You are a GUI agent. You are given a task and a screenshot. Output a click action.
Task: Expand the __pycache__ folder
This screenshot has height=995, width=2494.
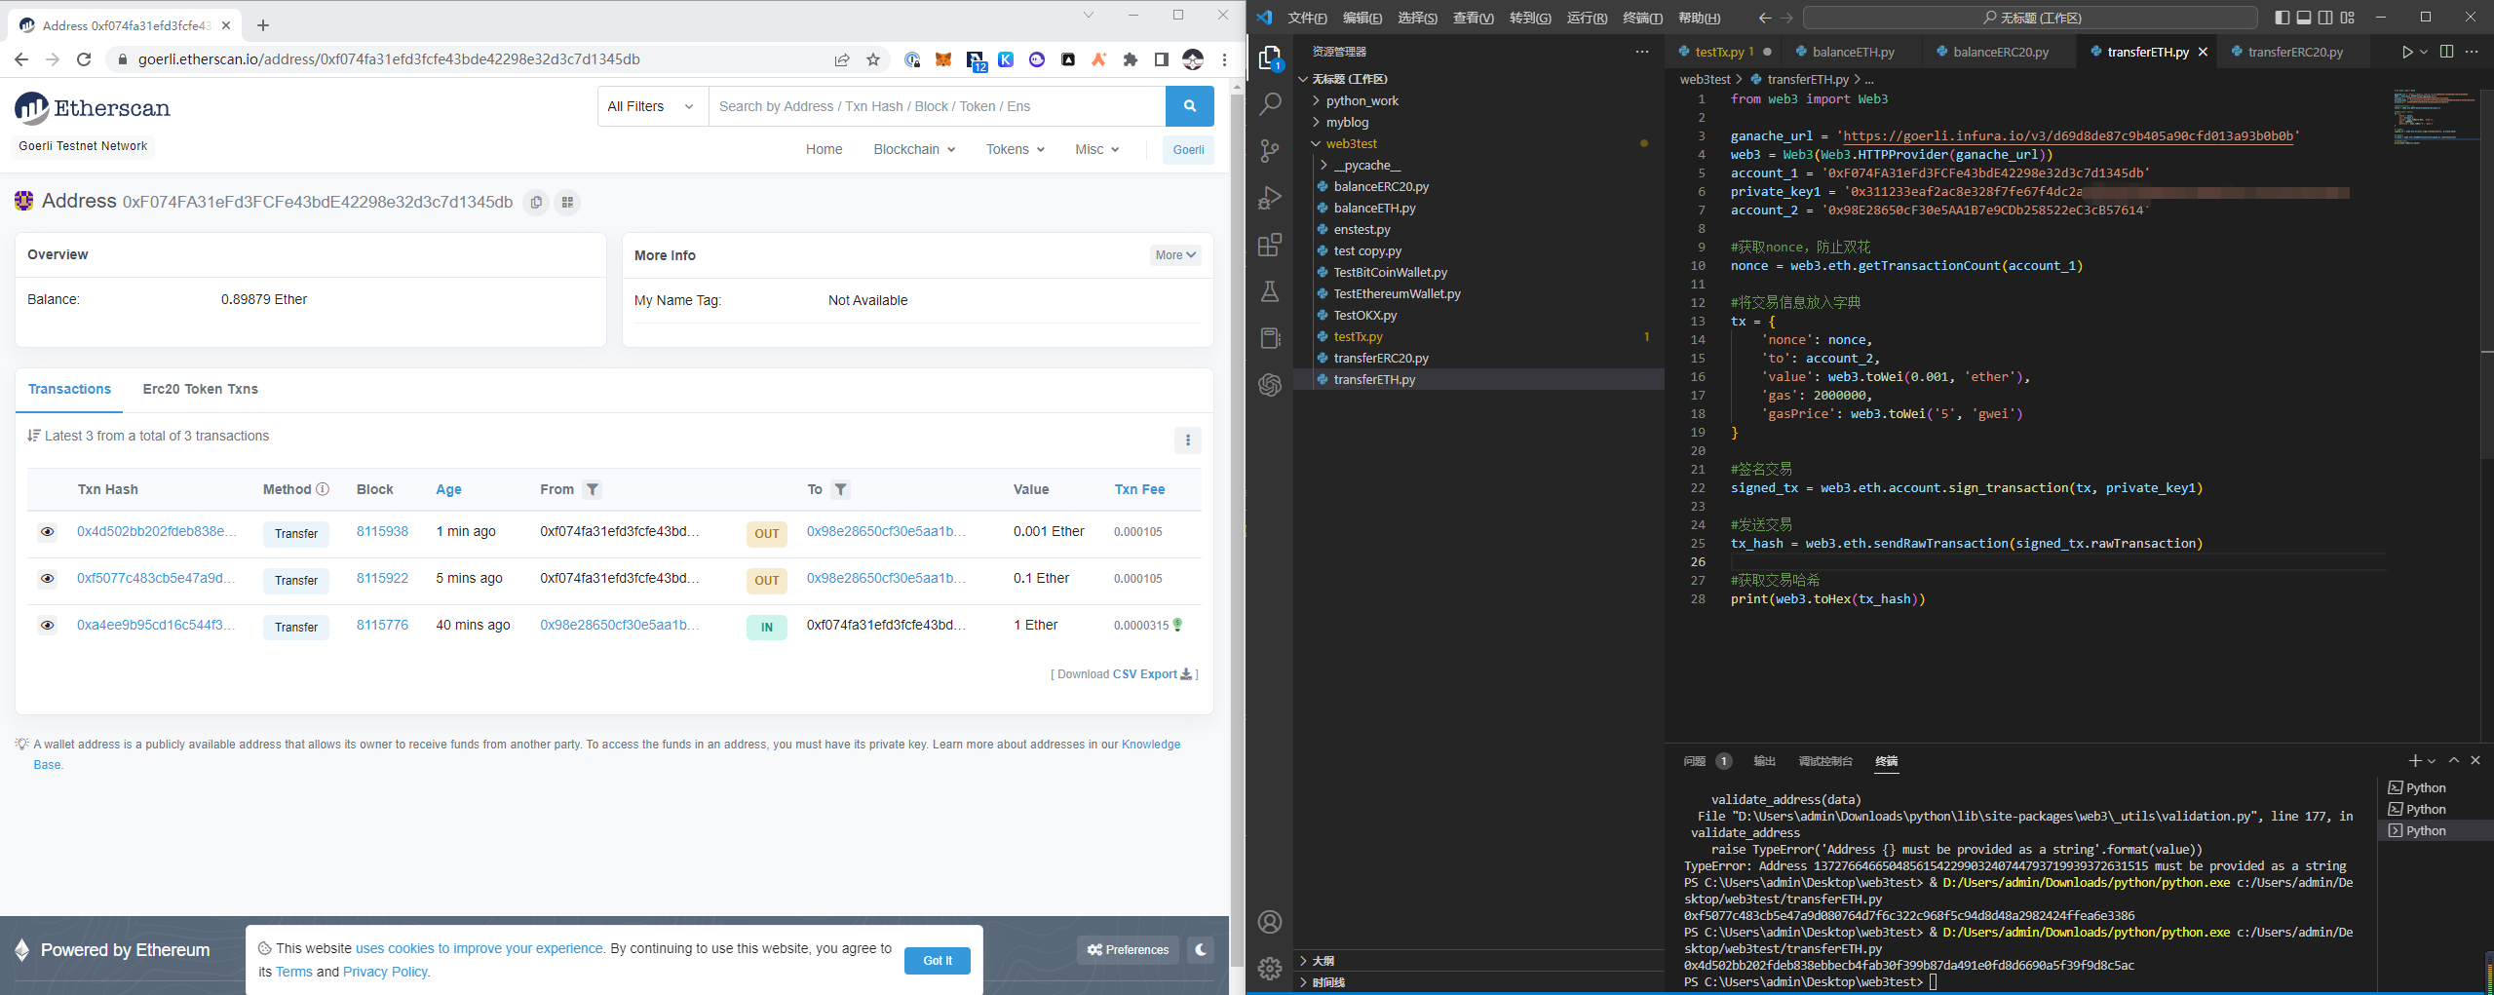[x=1366, y=165]
